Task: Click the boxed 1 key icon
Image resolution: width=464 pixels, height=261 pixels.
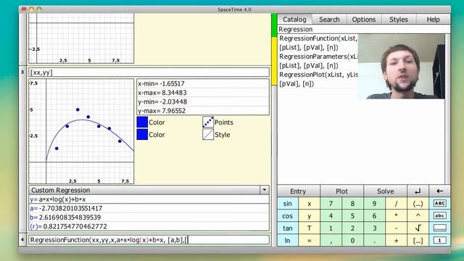Action: [x=439, y=240]
